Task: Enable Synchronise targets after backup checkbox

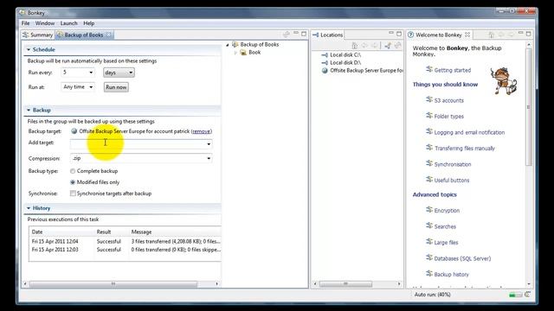Action: point(73,194)
